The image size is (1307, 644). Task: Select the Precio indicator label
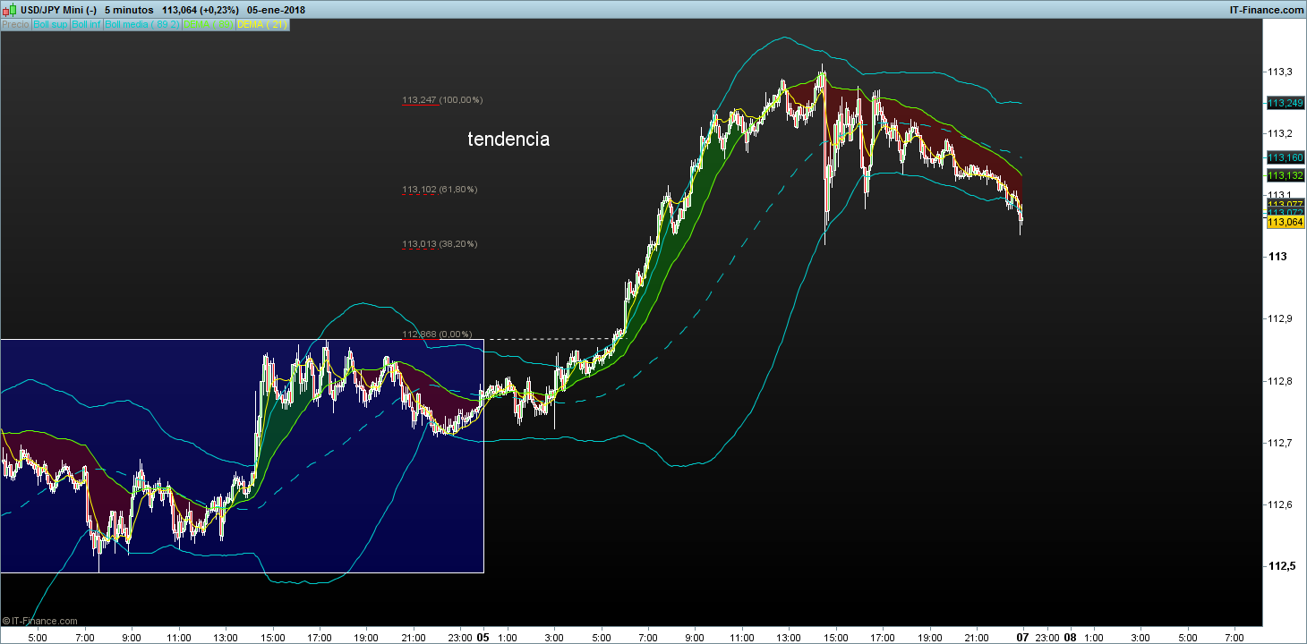[x=15, y=25]
